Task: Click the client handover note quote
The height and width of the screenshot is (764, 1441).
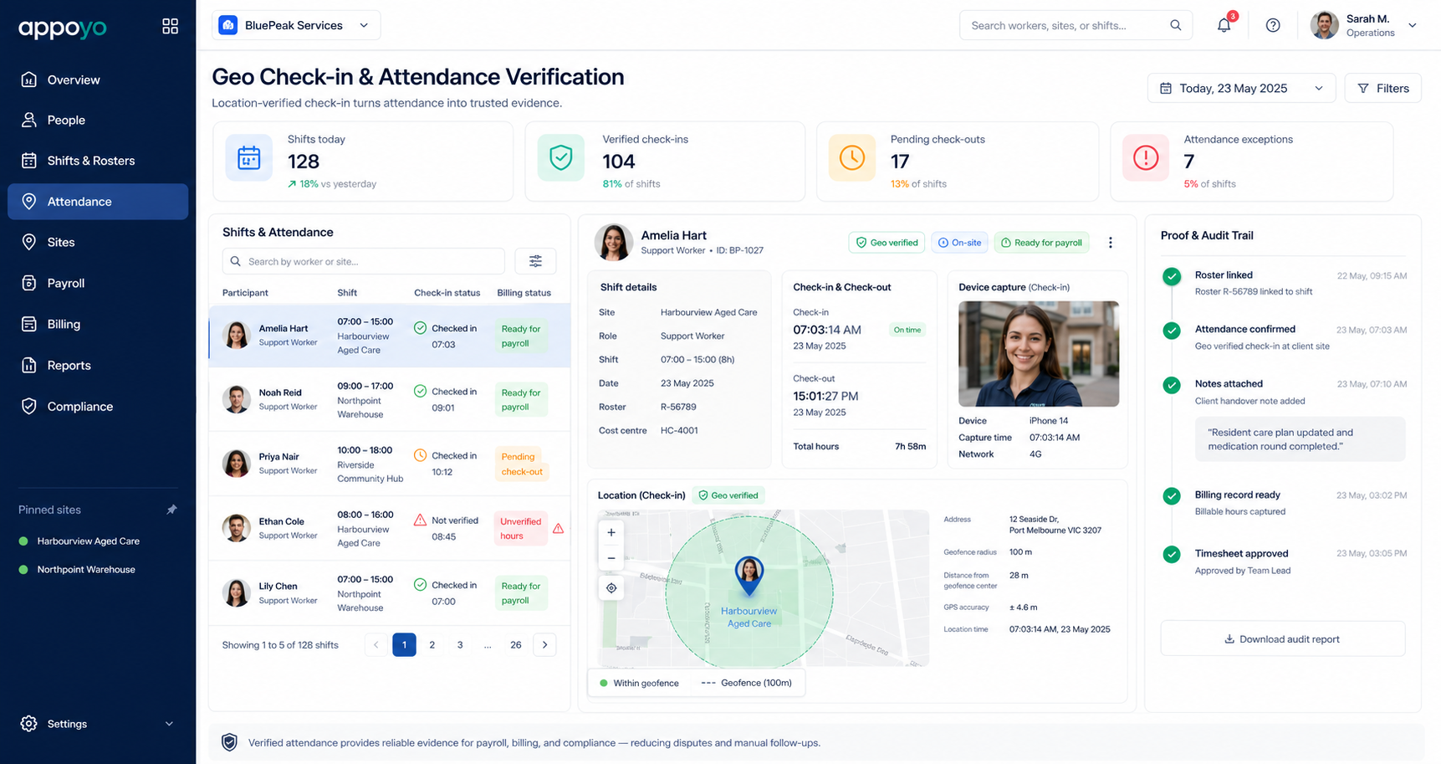Action: (x=1300, y=439)
